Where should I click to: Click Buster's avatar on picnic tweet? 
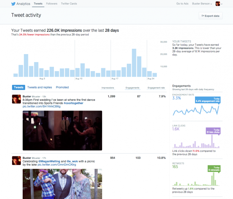coord(17,160)
